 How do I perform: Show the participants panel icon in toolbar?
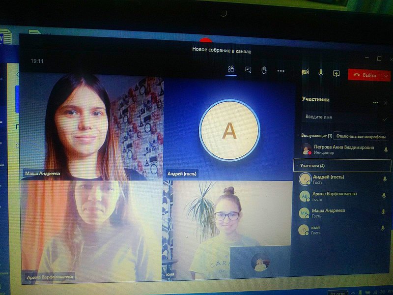(231, 69)
